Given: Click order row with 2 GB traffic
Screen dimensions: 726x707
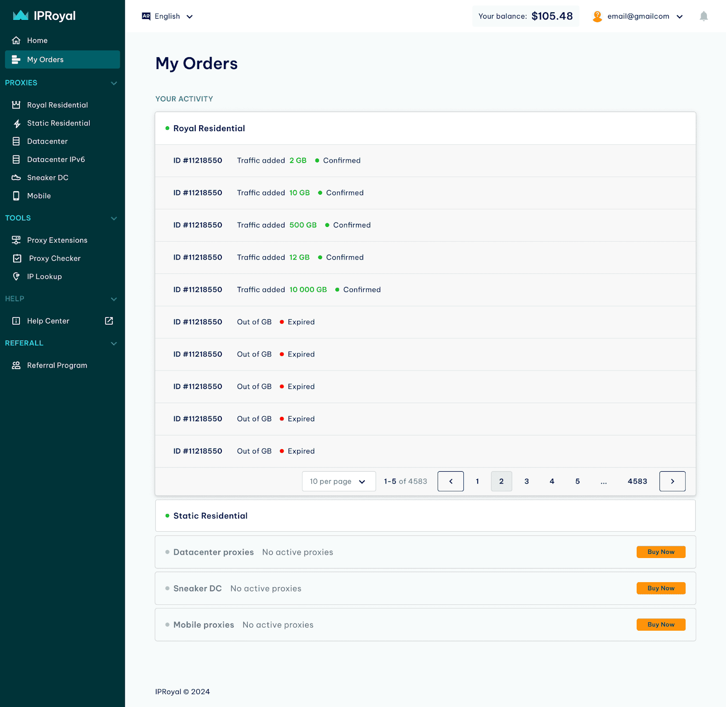Looking at the screenshot, I should pos(425,161).
